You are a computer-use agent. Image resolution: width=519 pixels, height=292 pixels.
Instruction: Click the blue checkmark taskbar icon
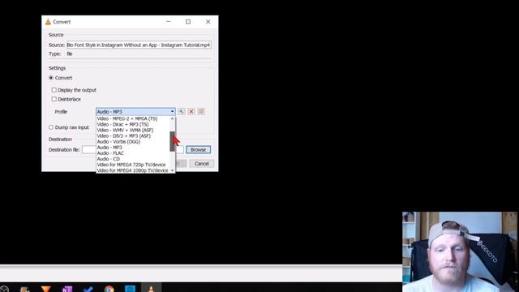tap(88, 289)
